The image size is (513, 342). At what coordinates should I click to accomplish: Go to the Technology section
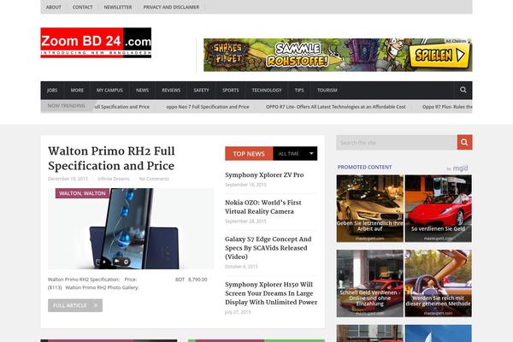267,91
